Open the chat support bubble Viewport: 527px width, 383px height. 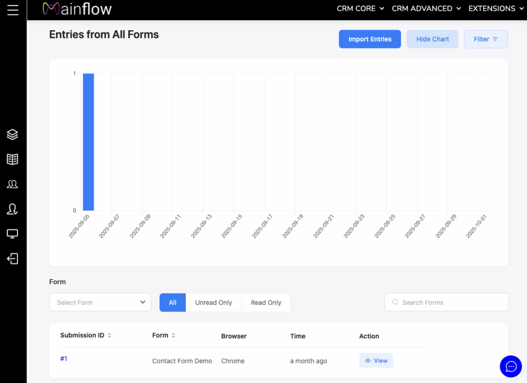pos(511,366)
